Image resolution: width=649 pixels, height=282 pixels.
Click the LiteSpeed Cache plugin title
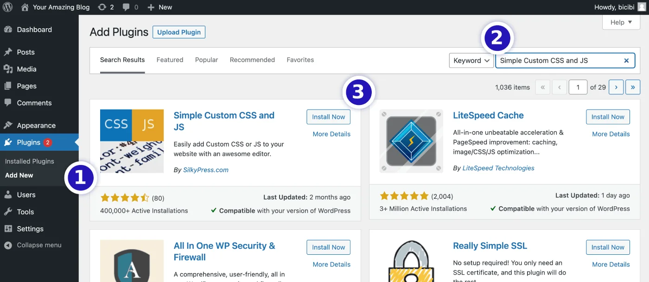pyautogui.click(x=488, y=116)
